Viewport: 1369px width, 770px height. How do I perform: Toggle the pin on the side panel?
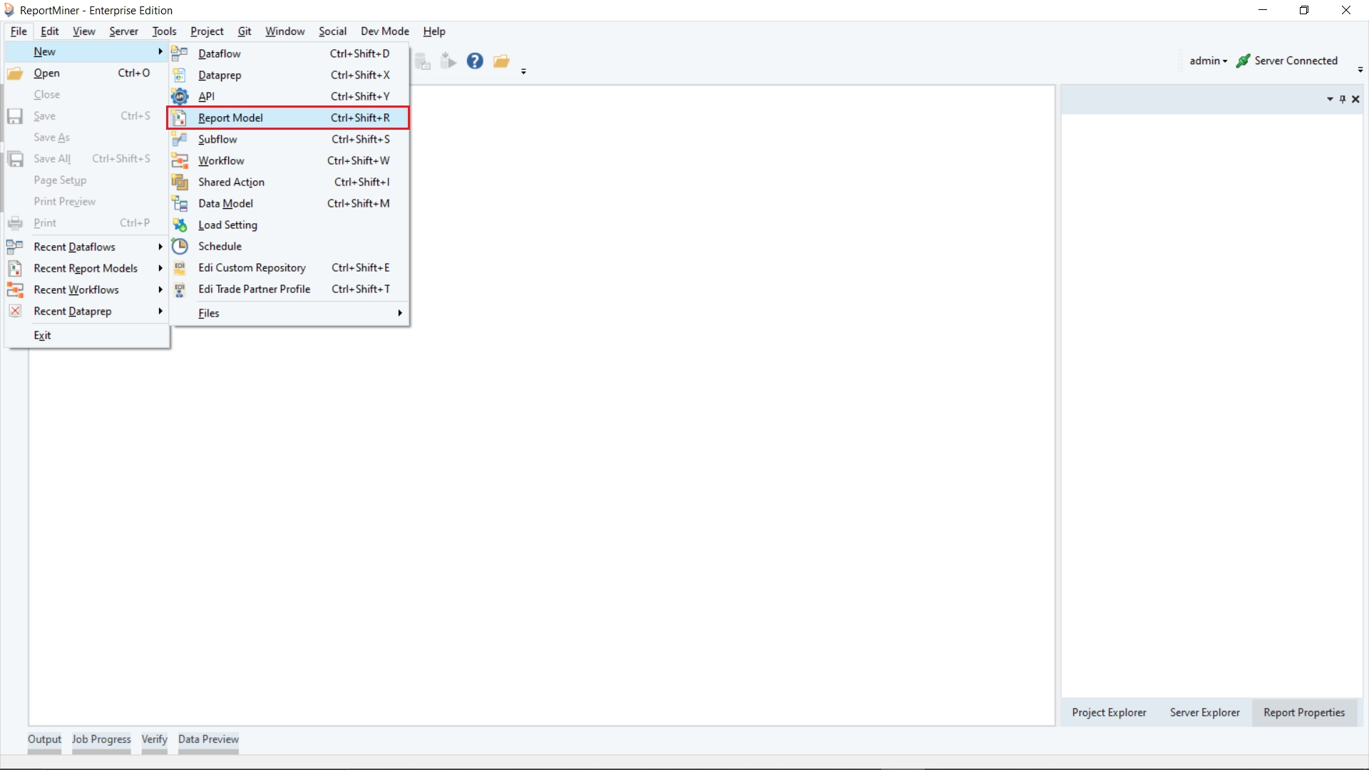[1343, 99]
